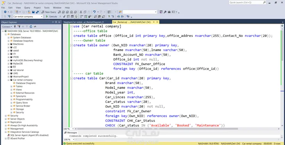
Task: Close the Car_Rental.sql tab
Action: (157, 22)
